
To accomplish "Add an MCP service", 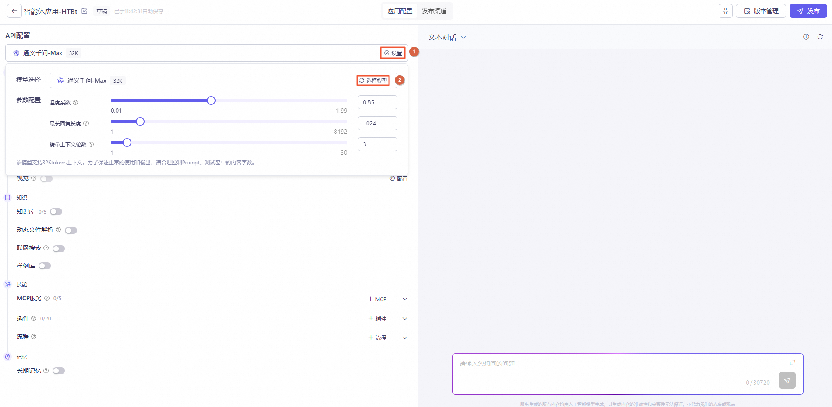I will point(377,299).
